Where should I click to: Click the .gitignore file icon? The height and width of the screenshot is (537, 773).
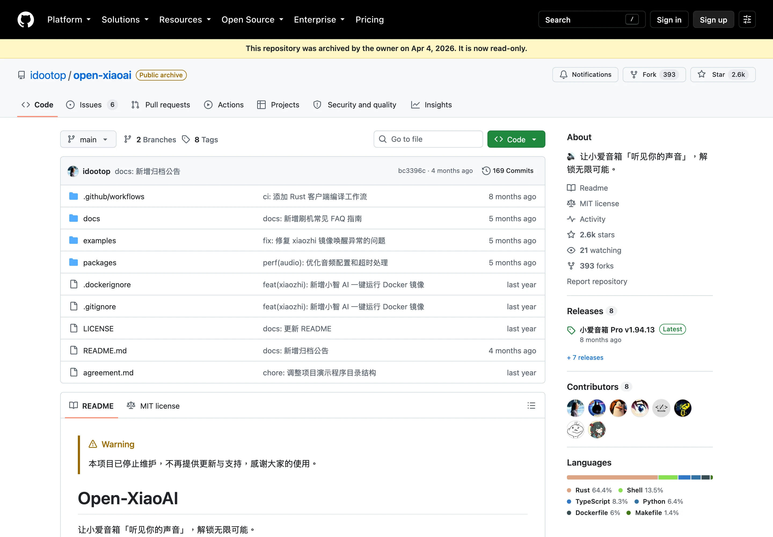click(x=74, y=306)
